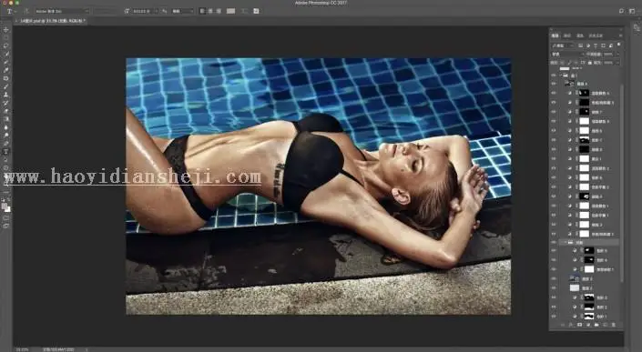This screenshot has height=352, width=642.
Task: Click the Lock all layers padlock icon
Action: click(x=590, y=63)
